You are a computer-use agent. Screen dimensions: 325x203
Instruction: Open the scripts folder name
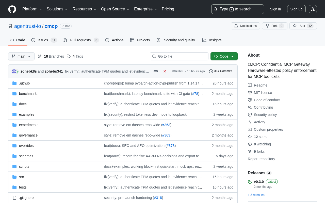point(24,166)
